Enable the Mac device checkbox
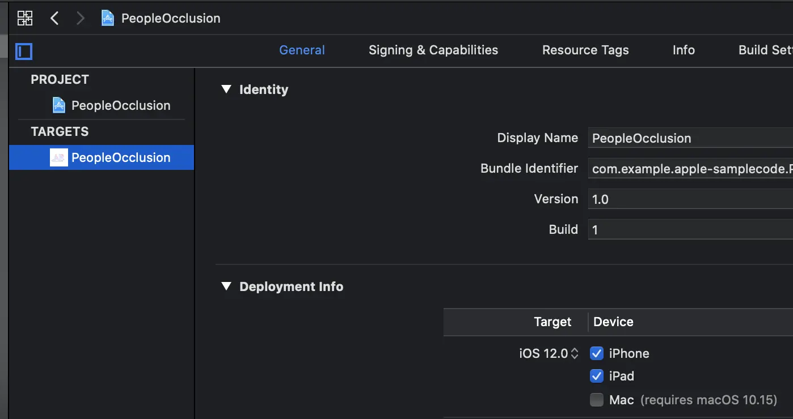This screenshot has width=793, height=419. (x=597, y=400)
